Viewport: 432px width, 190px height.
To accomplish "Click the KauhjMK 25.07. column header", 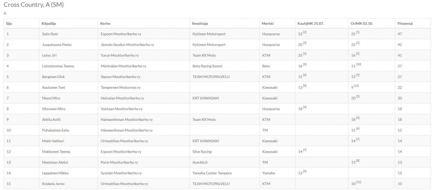I will point(311,24).
